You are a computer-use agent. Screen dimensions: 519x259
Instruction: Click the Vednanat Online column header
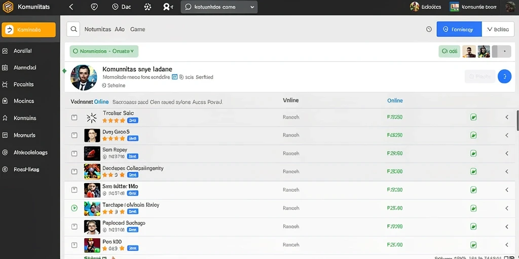(90, 102)
